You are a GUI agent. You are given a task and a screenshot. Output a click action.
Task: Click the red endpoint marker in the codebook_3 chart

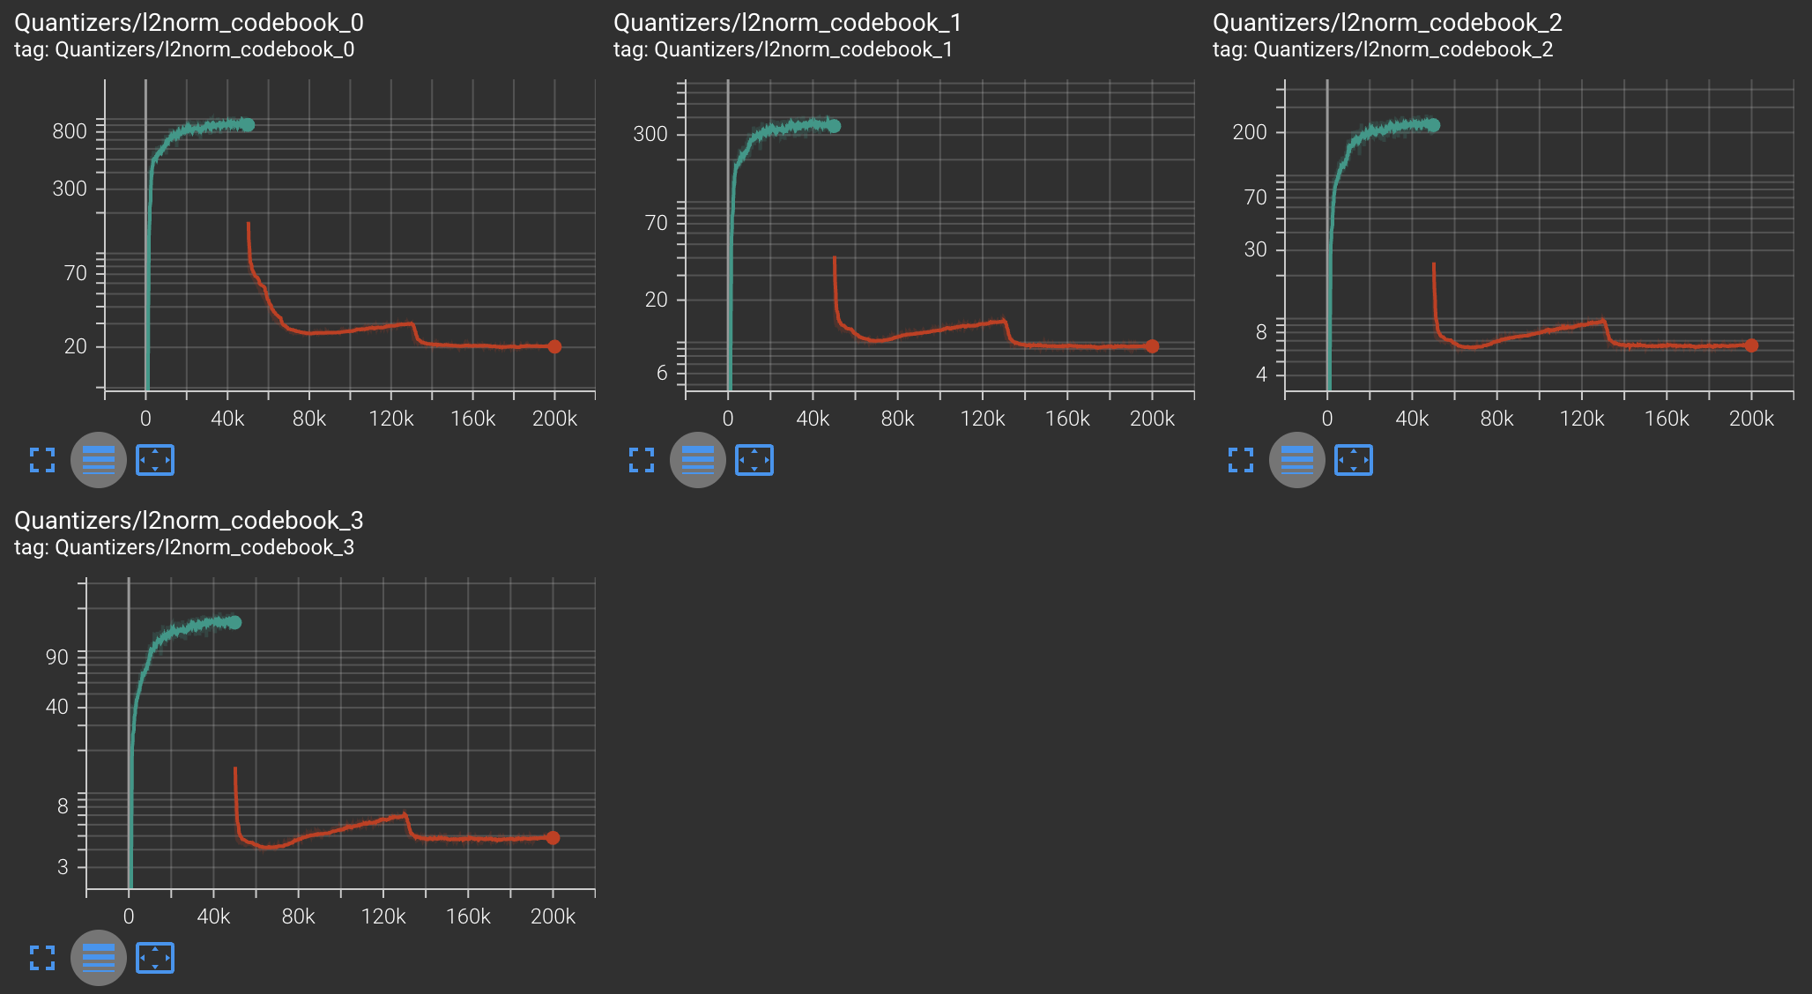pos(553,838)
